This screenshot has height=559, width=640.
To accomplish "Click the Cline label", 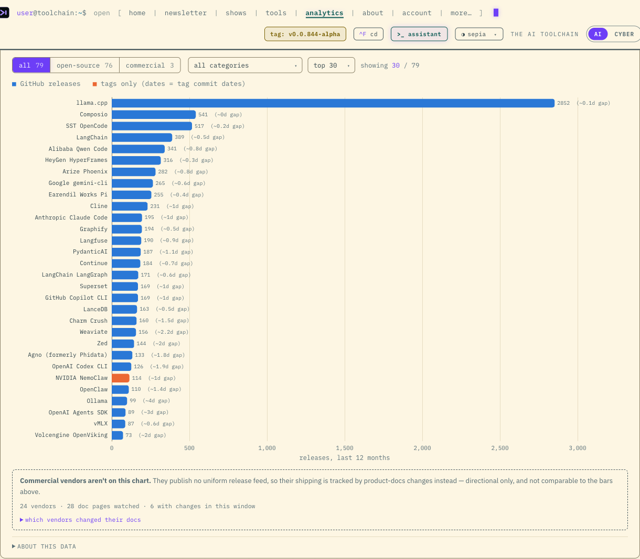I will pyautogui.click(x=99, y=206).
